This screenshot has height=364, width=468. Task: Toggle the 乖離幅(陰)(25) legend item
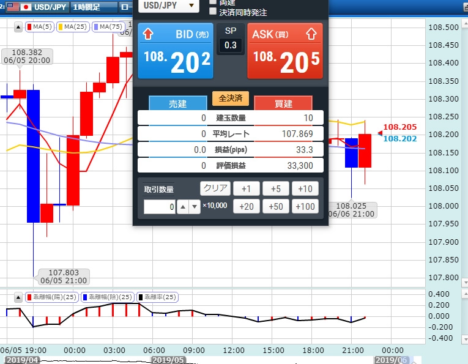(x=108, y=297)
